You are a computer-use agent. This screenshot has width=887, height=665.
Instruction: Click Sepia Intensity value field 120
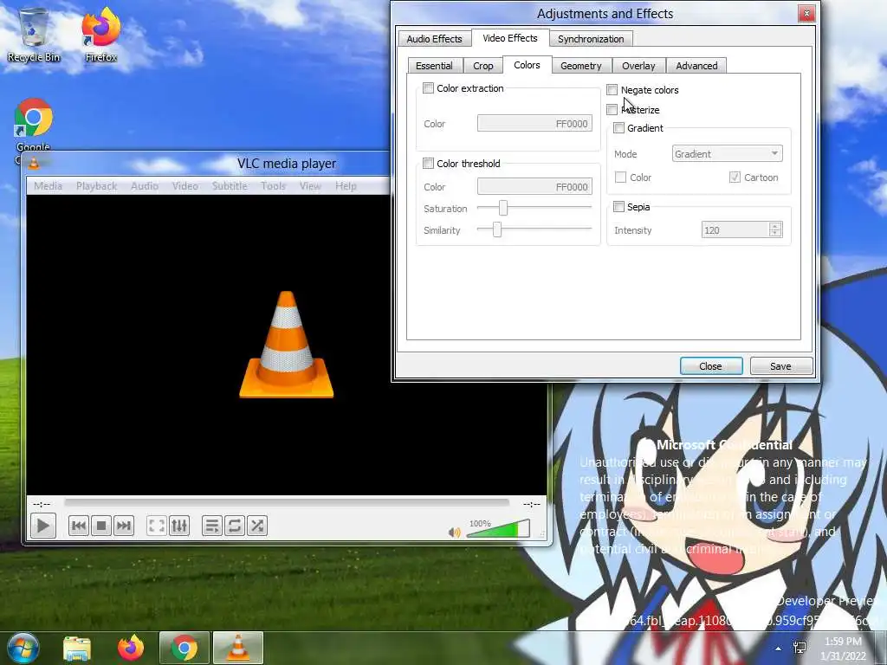point(735,229)
